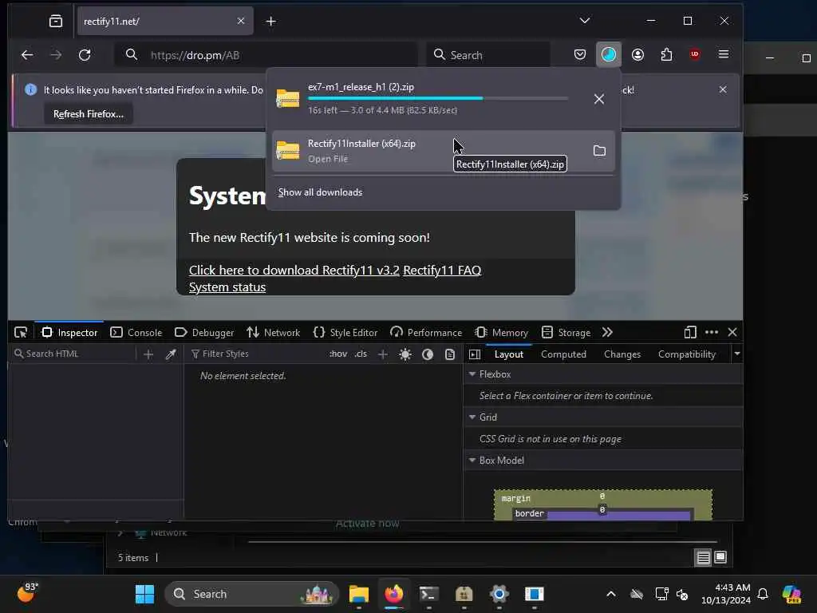Screen dimensions: 817x613
Task: Focus the toolbar Search box
Action: pyautogui.click(x=487, y=55)
